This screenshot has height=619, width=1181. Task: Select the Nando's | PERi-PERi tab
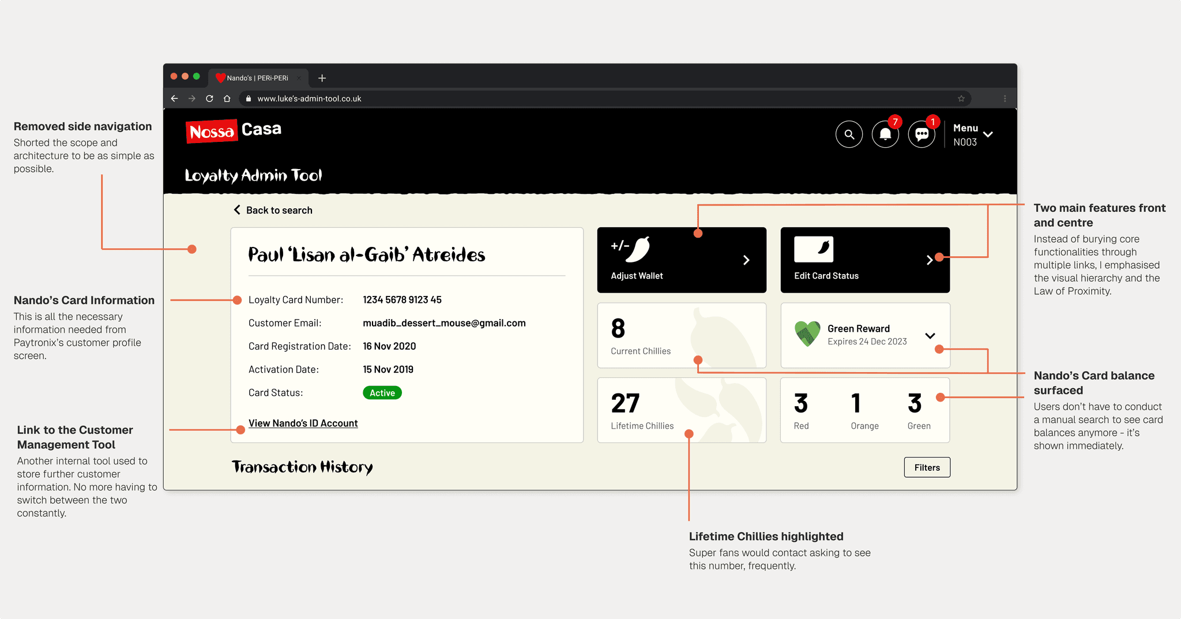(x=258, y=78)
